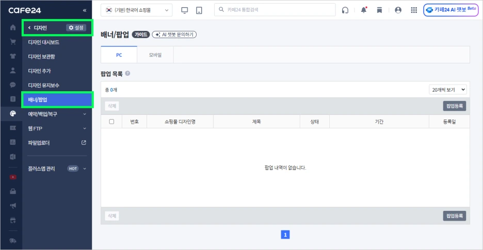Click the bottom 팝업등록 button
This screenshot has height=250, width=483.
click(x=454, y=216)
